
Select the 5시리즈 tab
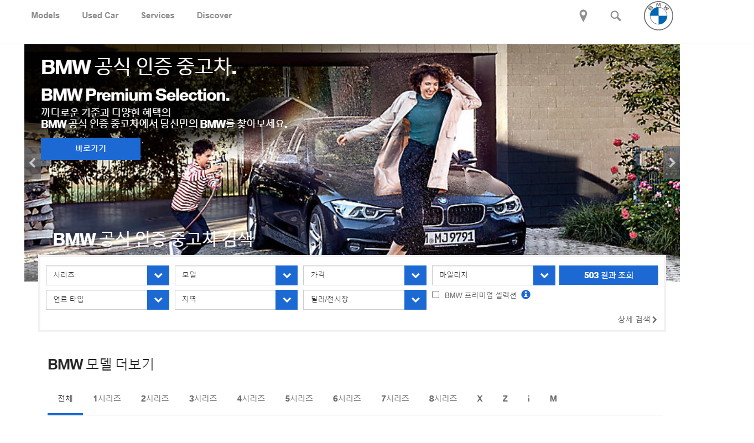click(x=299, y=399)
